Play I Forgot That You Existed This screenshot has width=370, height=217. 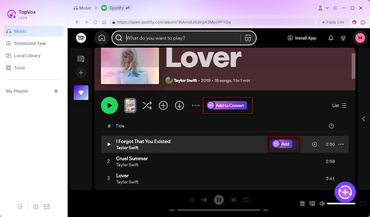[x=109, y=144]
